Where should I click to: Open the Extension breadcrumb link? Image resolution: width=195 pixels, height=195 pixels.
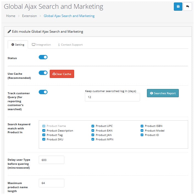[29, 16]
